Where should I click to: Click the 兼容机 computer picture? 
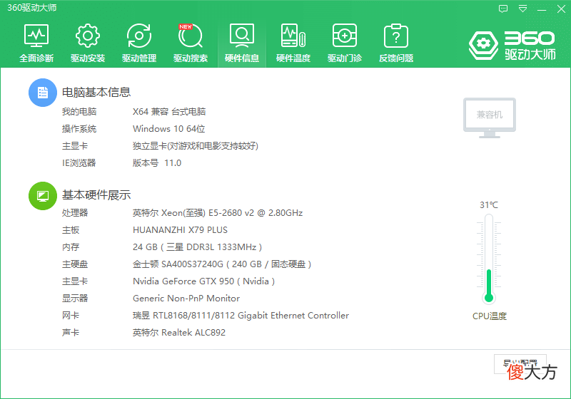490,118
